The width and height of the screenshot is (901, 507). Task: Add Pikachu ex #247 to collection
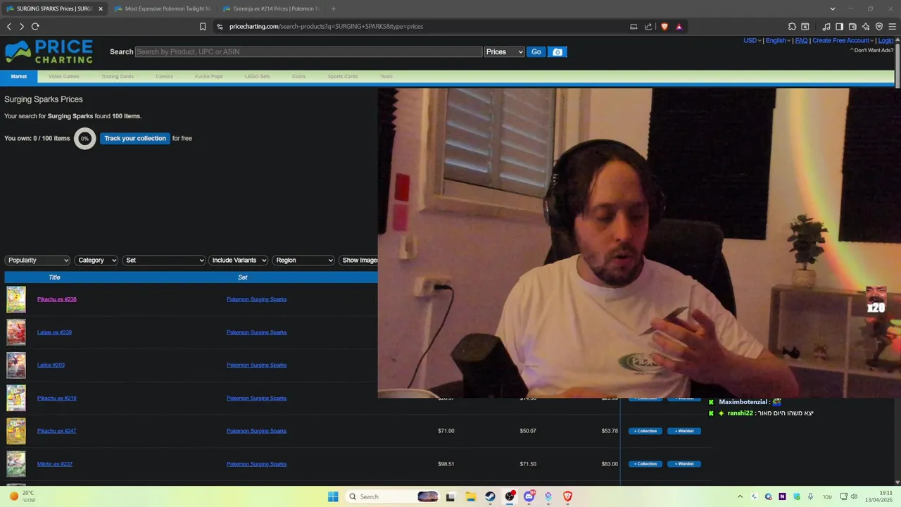(645, 431)
